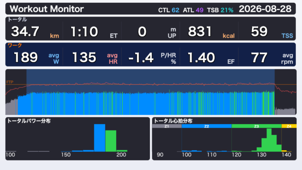
Task: Select the Z4 heart rate zone band
Action: pos(289,126)
